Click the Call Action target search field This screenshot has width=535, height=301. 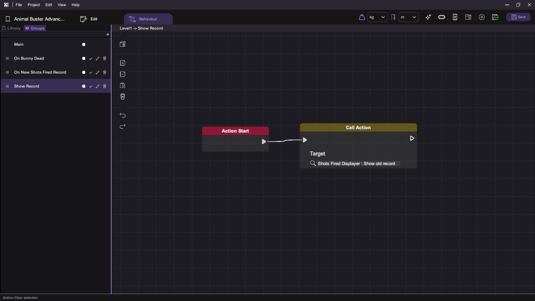[x=359, y=164]
